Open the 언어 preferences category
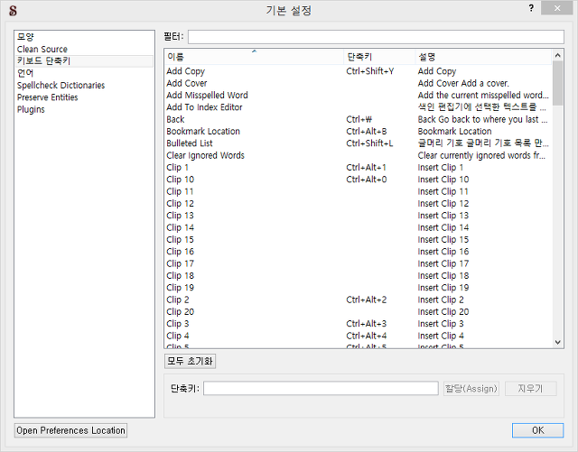 click(84, 73)
